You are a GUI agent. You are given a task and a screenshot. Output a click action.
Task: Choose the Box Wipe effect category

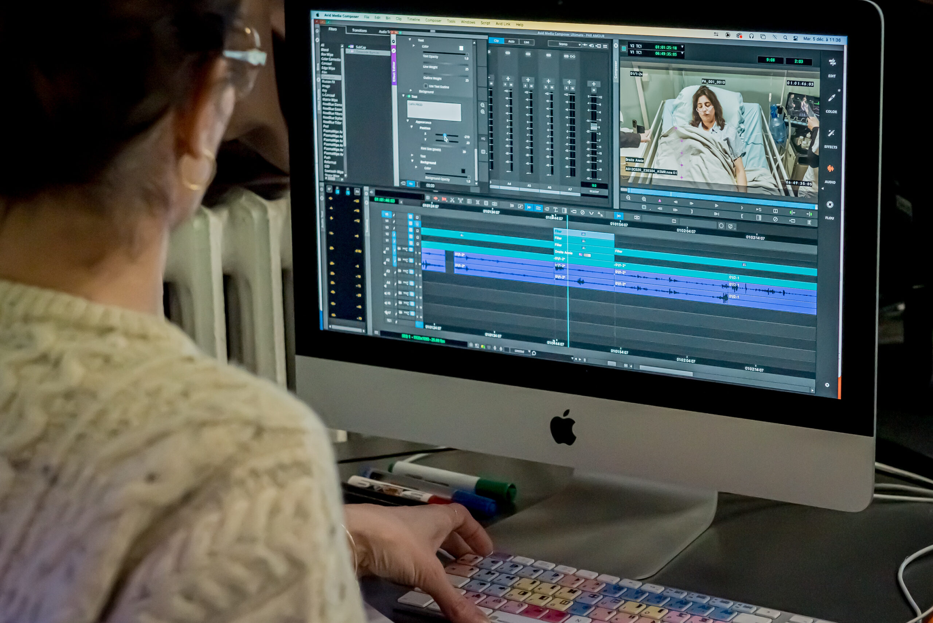(x=327, y=54)
